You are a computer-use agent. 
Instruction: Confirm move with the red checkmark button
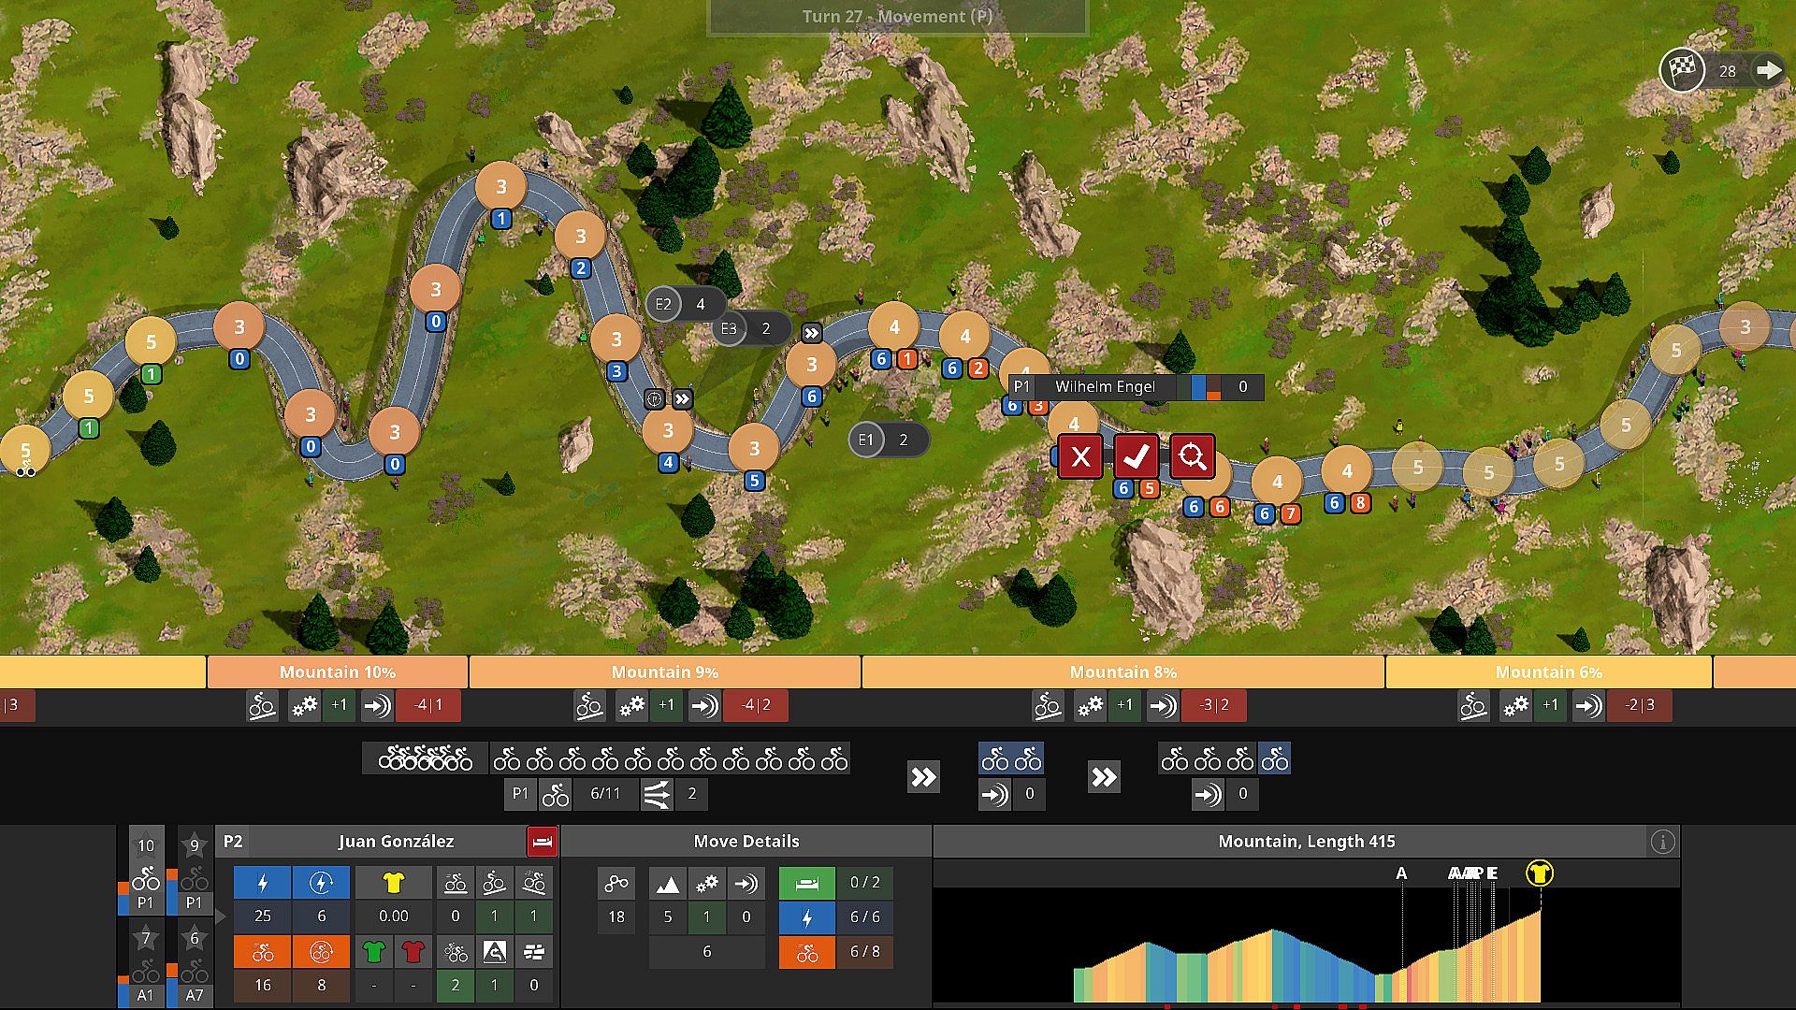click(x=1136, y=456)
